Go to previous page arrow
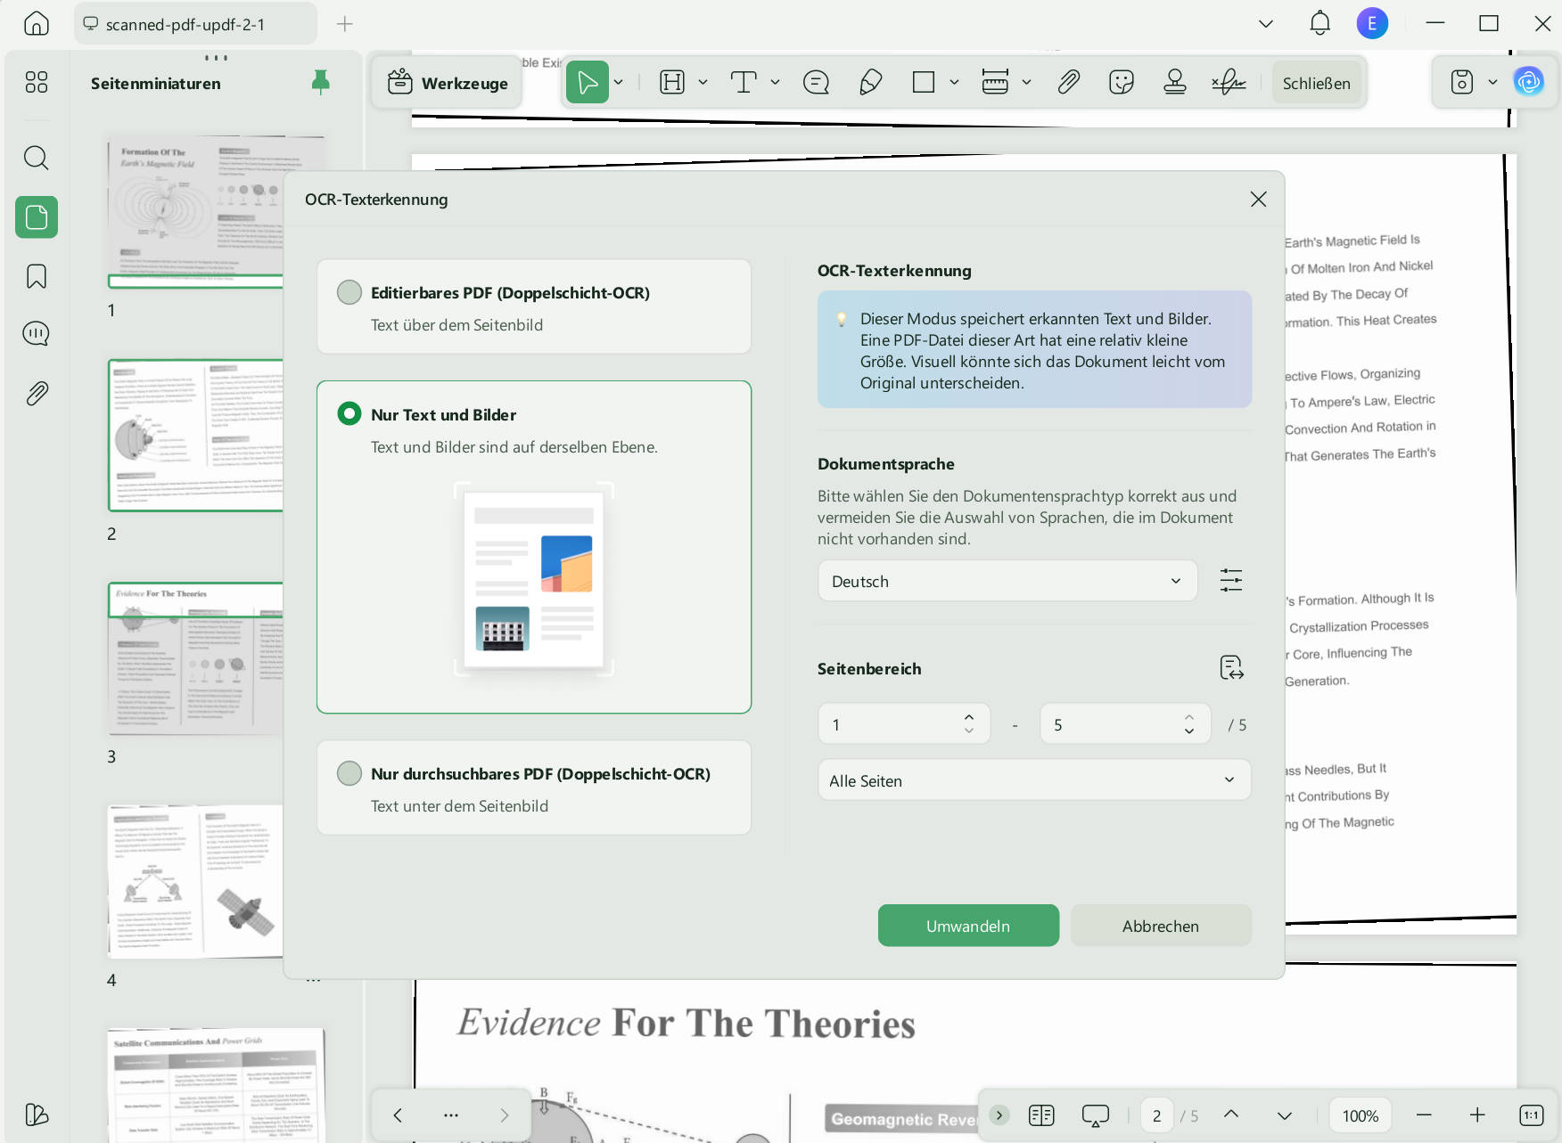 1231,1114
